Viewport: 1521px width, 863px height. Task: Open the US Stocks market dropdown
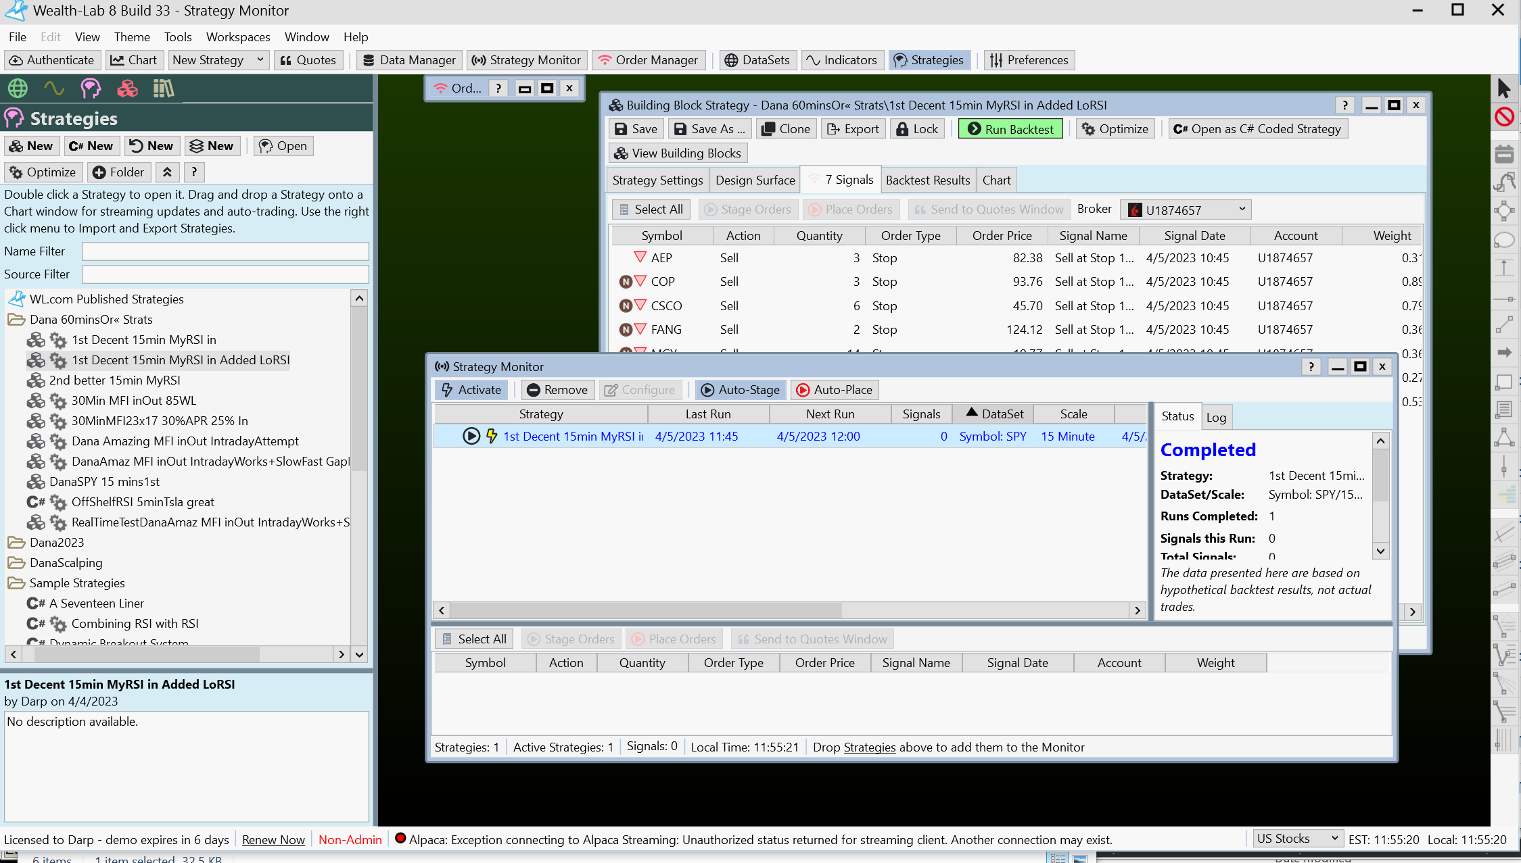(x=1297, y=839)
